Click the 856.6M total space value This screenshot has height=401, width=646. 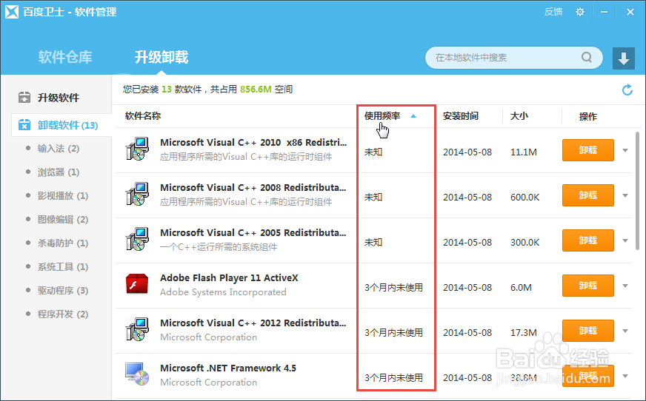click(256, 90)
